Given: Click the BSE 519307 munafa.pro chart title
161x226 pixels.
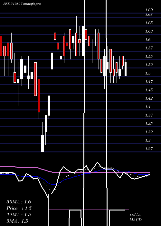Looking at the screenshot, I should coord(22,4).
